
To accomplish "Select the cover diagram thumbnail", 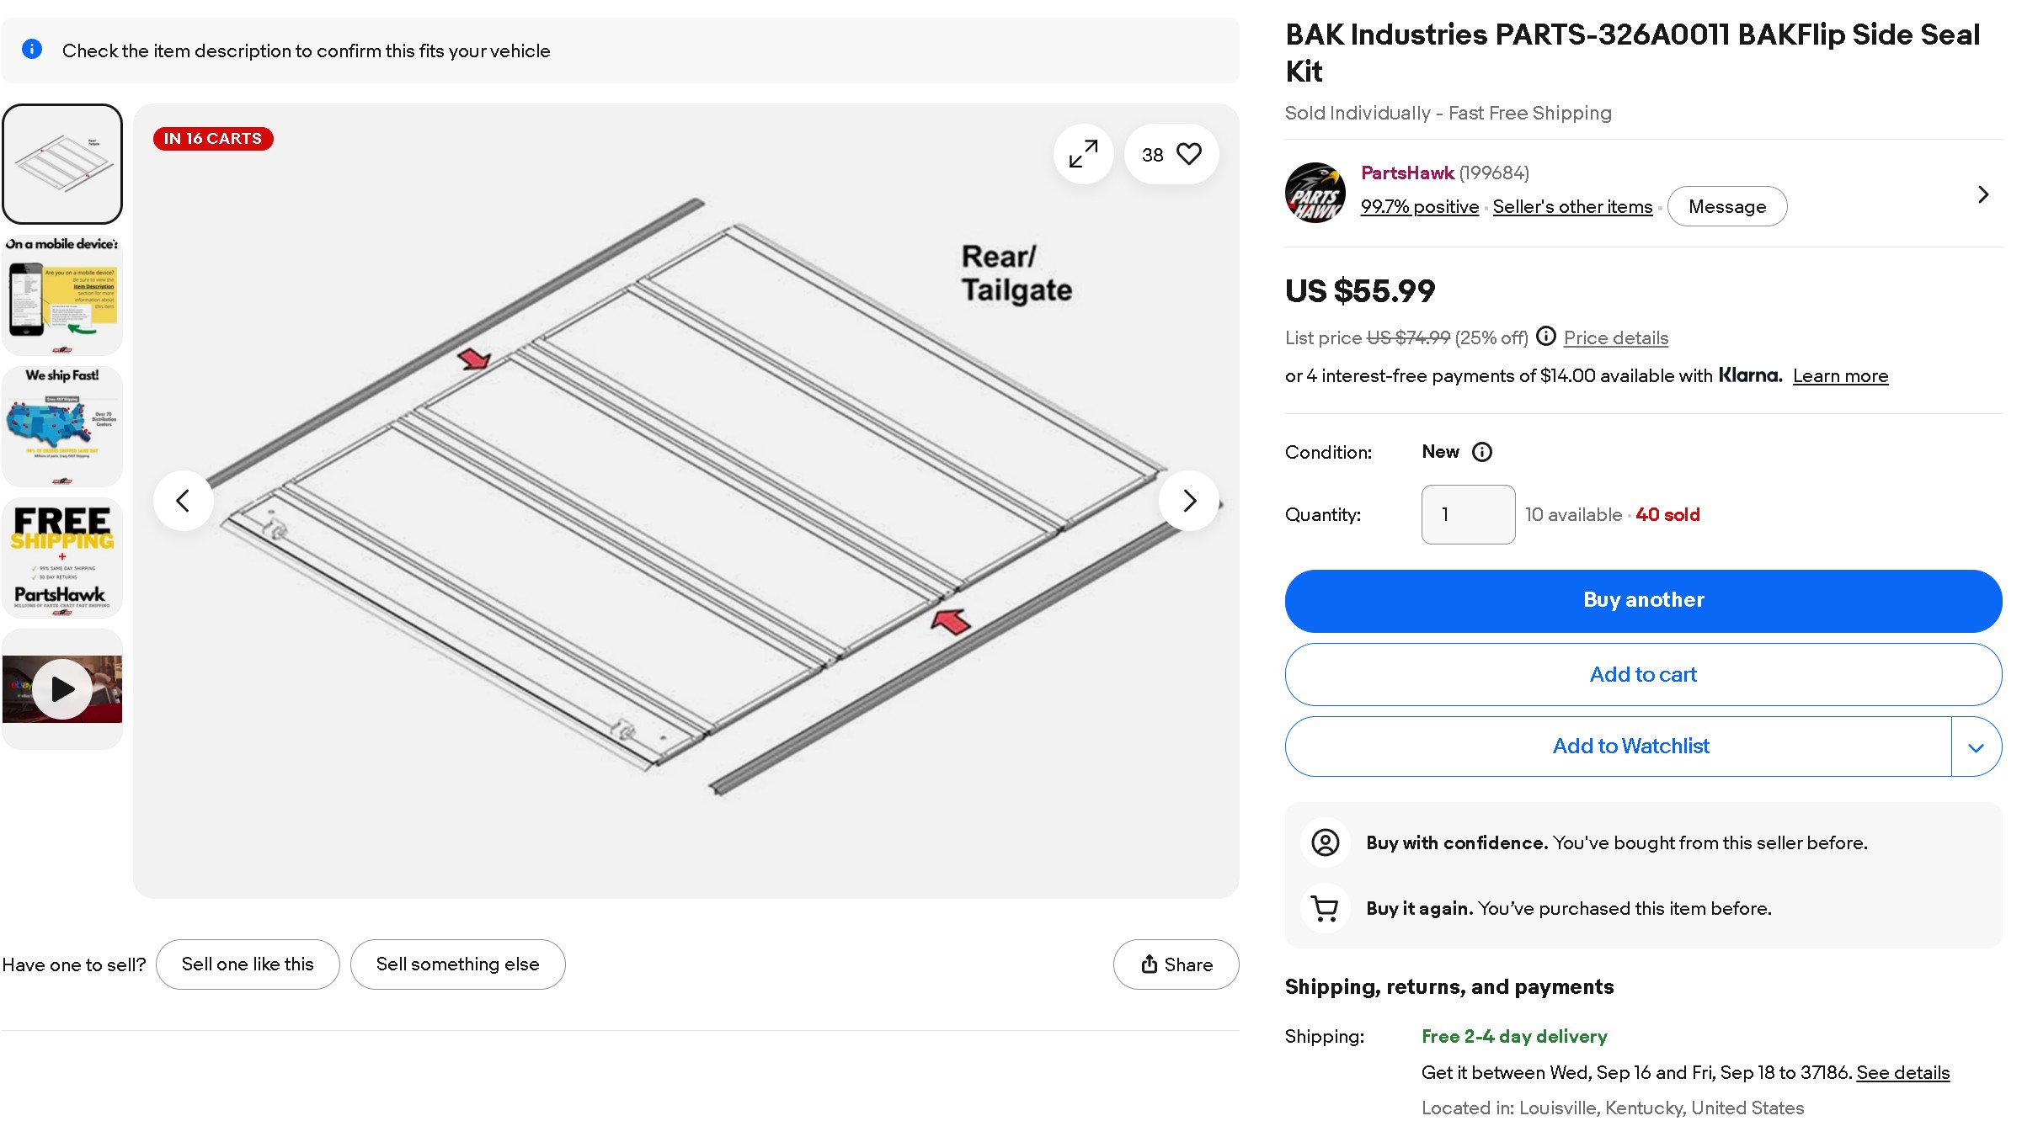I will click(62, 164).
